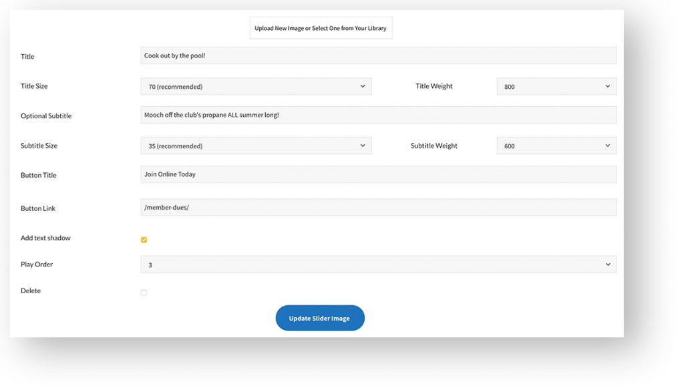Open the Subtitle Size dropdown

tap(256, 146)
